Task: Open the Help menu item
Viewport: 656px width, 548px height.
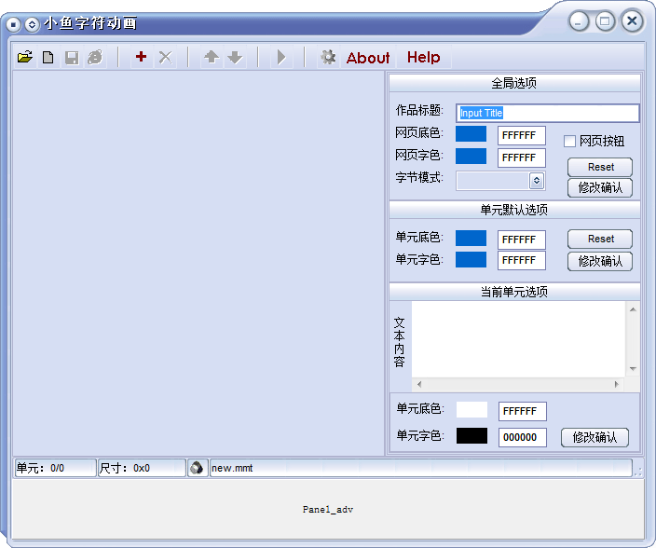Action: [423, 58]
